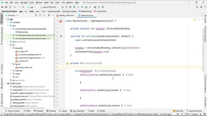Open IDE settings gear in top toolbar
Screen dimensions: 207x116
tap(201, 7)
